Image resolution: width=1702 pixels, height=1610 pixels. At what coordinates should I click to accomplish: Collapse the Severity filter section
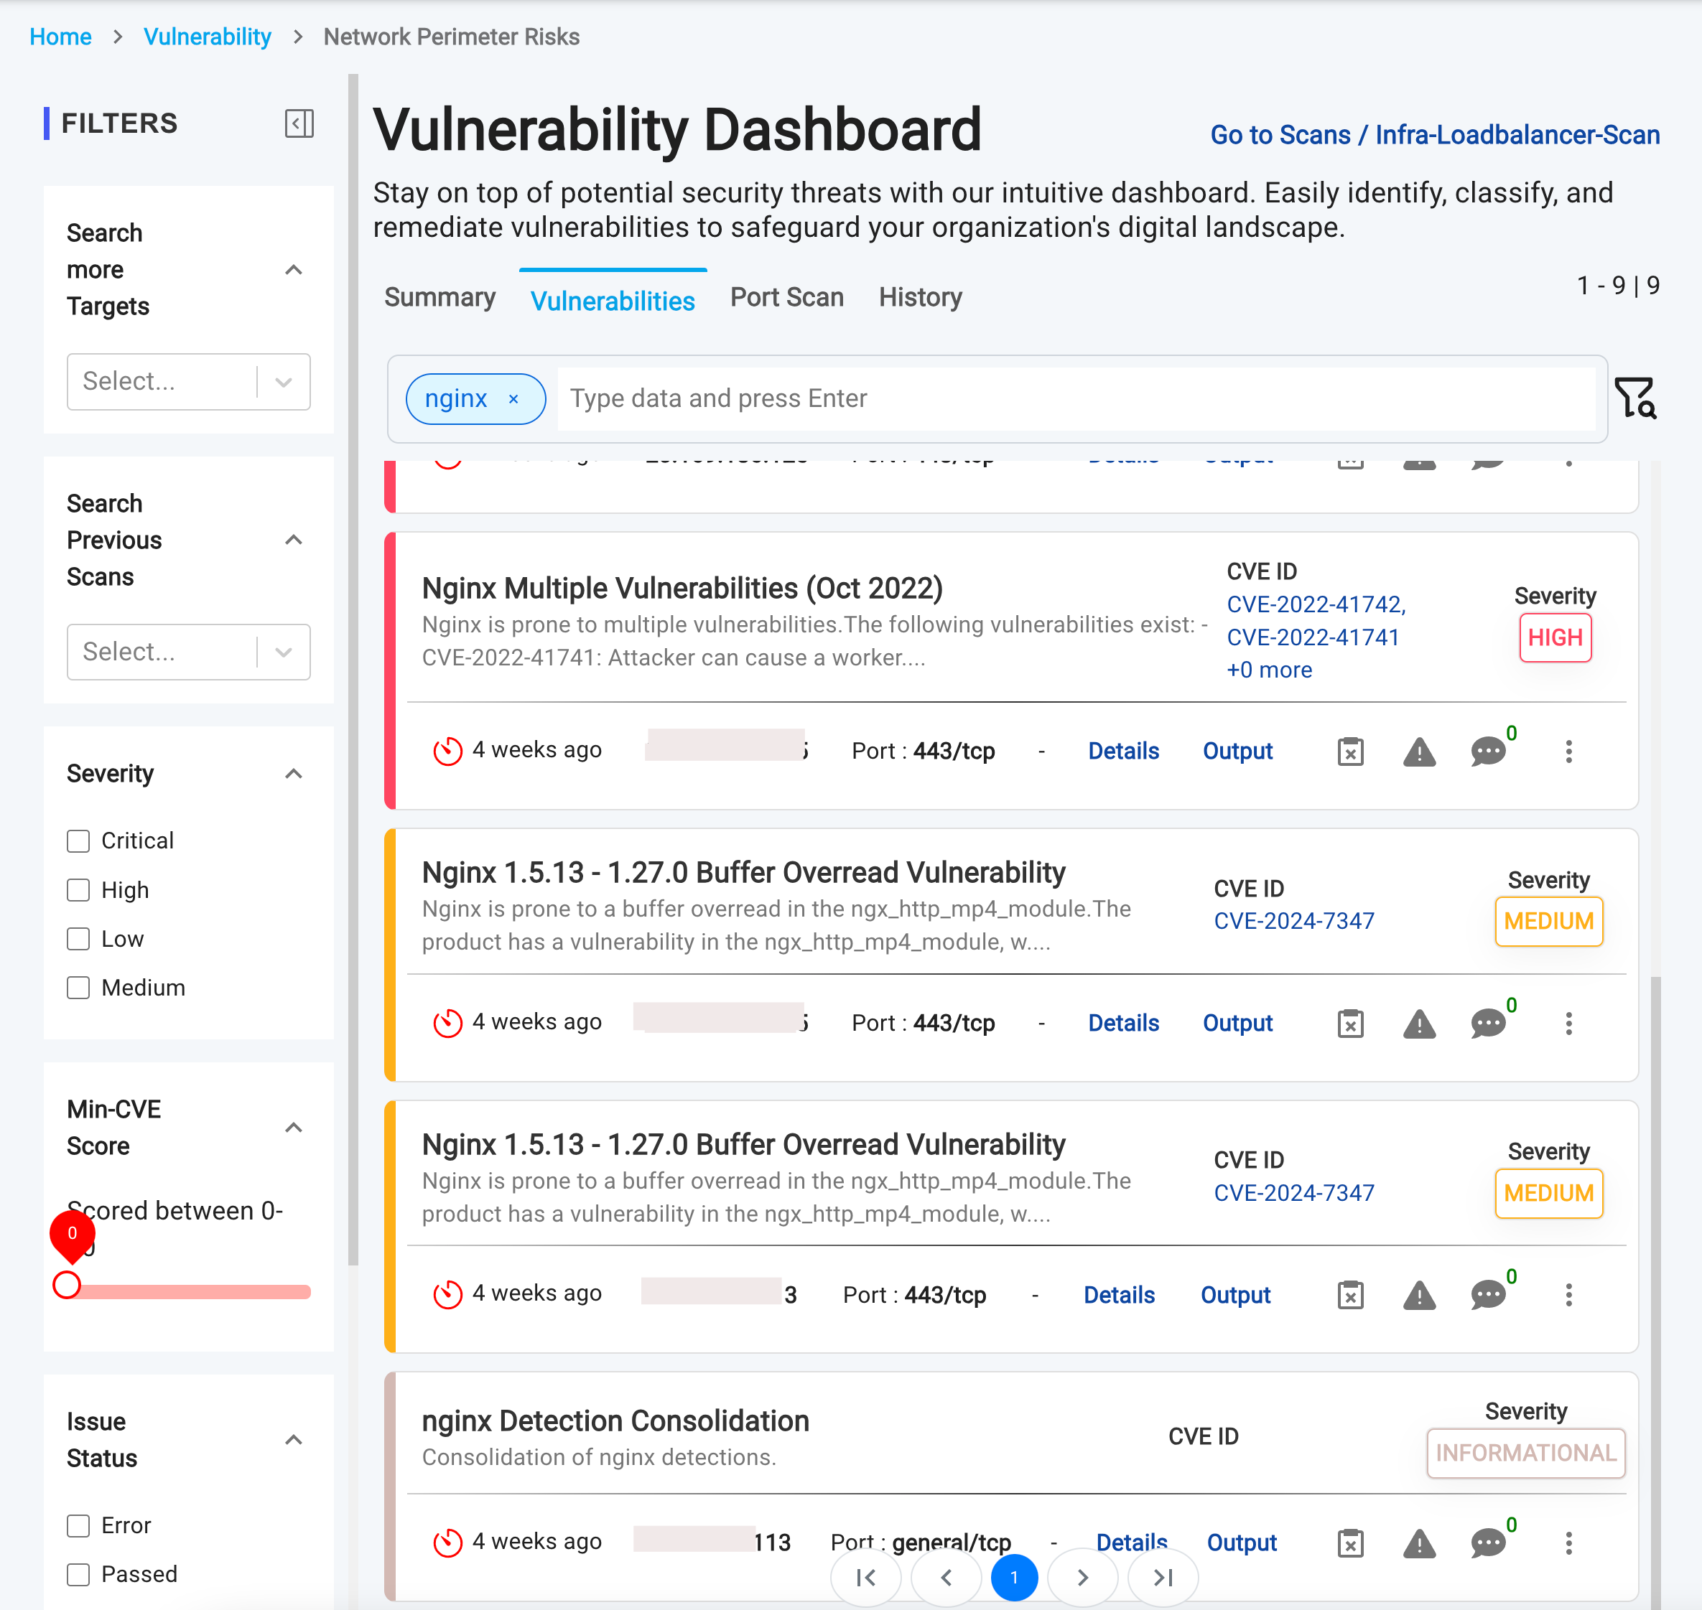294,773
